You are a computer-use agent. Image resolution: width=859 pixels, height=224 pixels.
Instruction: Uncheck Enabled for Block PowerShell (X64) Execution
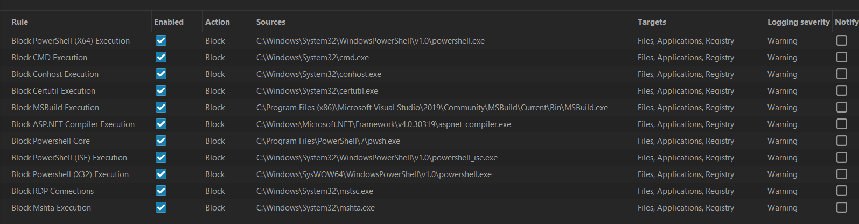pos(161,40)
